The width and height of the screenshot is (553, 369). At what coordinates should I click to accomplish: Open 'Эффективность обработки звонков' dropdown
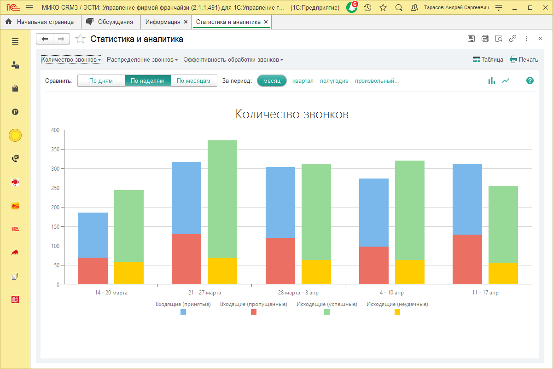pos(233,59)
